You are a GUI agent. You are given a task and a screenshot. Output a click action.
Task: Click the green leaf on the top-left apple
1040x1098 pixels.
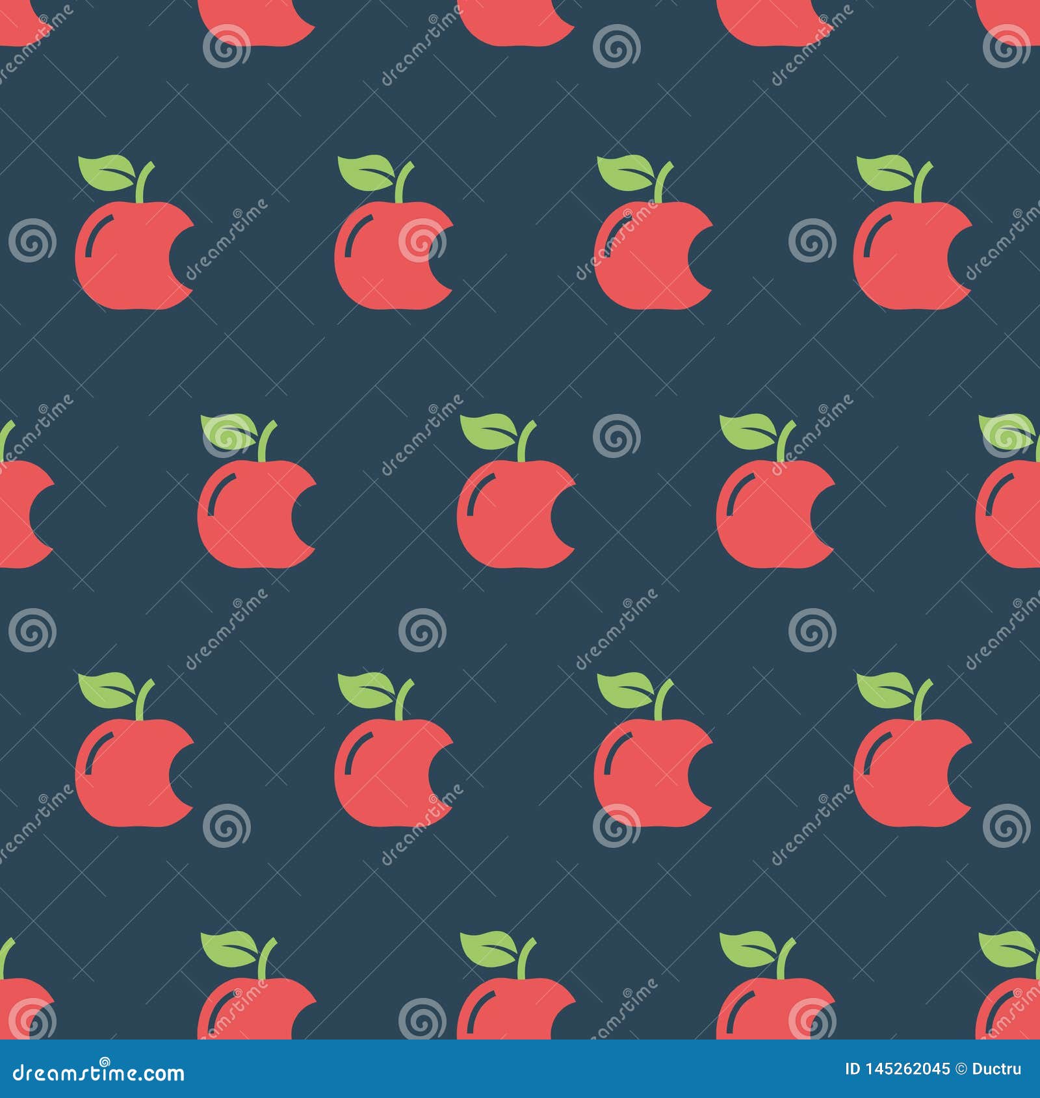coord(107,172)
